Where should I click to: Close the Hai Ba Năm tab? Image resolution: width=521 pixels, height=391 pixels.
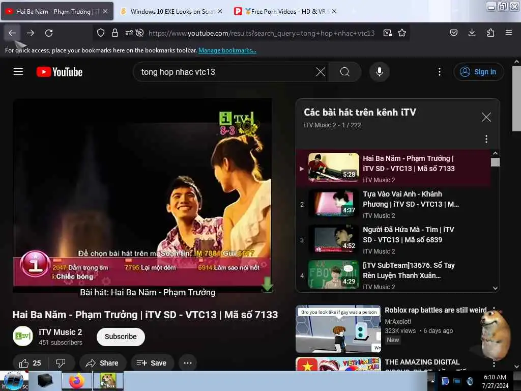click(105, 11)
